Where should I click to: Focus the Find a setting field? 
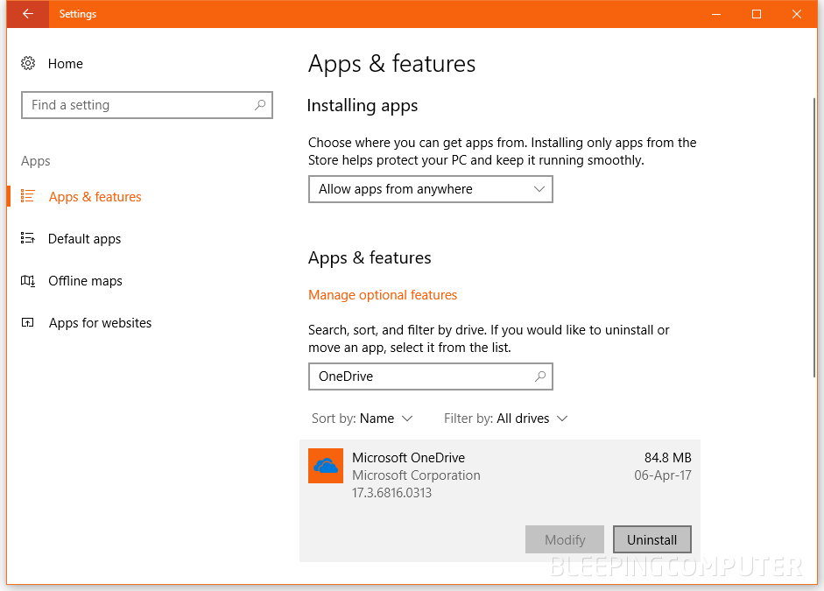coord(147,105)
